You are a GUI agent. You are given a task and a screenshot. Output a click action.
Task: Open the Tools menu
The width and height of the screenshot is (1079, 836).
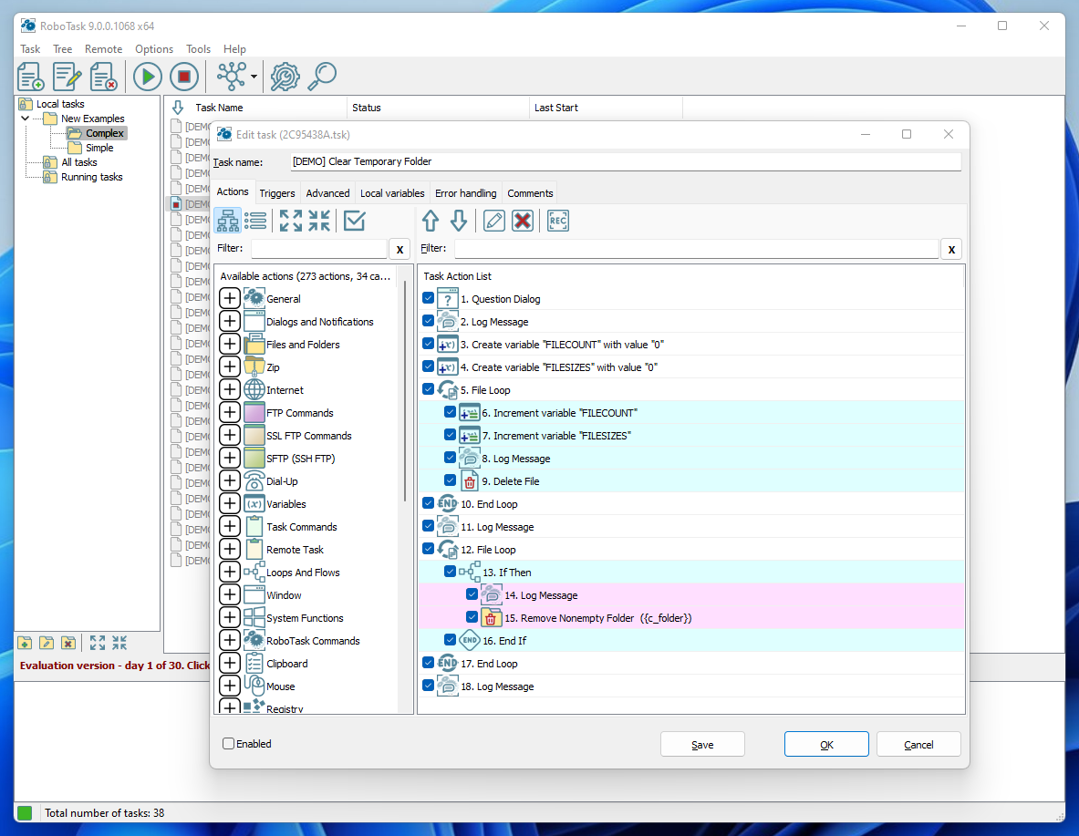click(x=198, y=49)
